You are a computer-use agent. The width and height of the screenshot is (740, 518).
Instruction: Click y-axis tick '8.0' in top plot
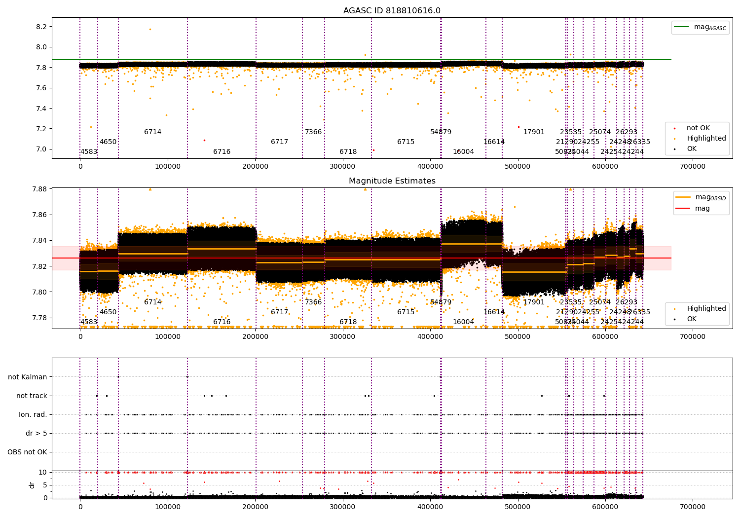click(41, 47)
